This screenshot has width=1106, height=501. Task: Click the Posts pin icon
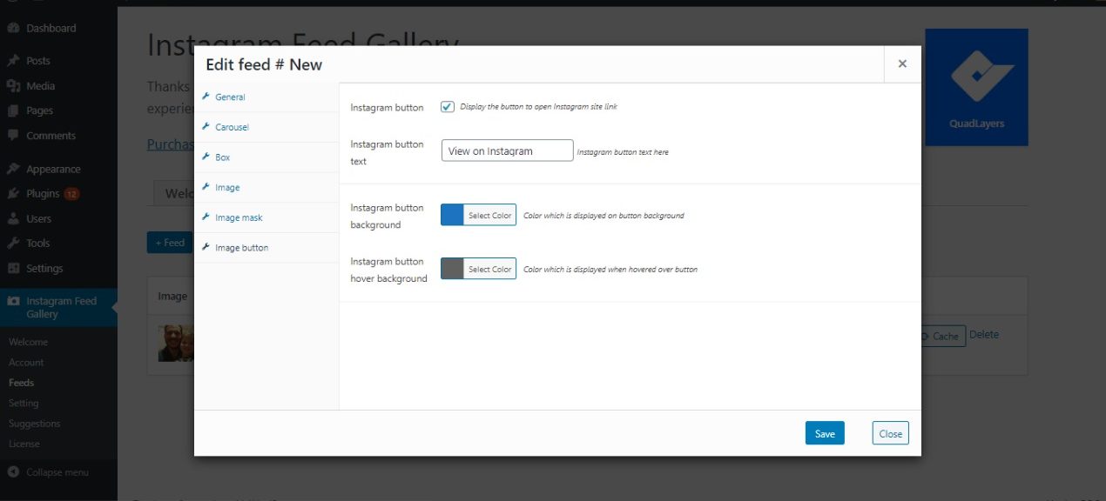pyautogui.click(x=13, y=61)
